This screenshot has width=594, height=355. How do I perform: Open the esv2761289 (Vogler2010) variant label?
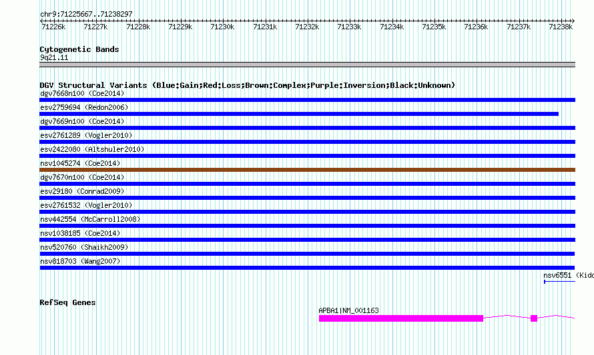[x=86, y=135]
